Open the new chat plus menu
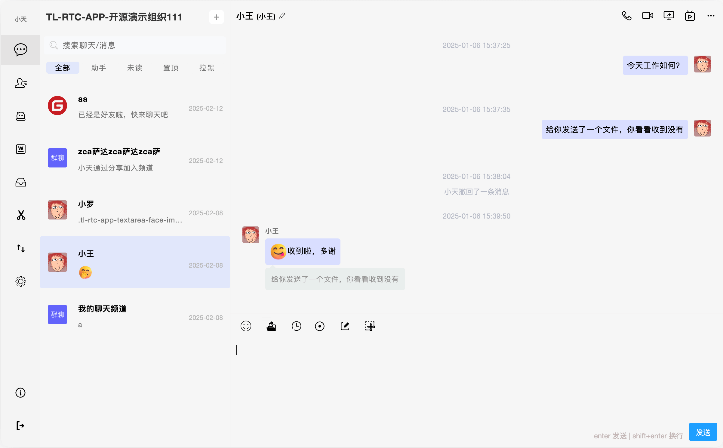This screenshot has width=723, height=448. [x=216, y=17]
